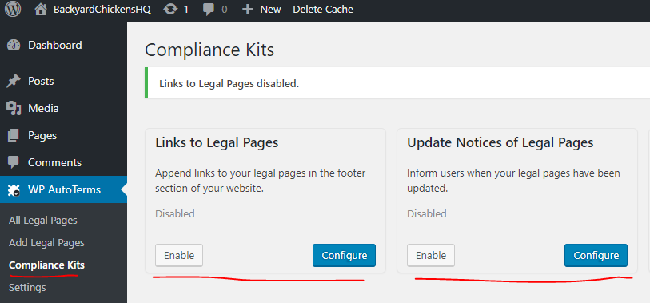Click the Posts pushpin icon
This screenshot has width=650, height=303.
[x=14, y=82]
